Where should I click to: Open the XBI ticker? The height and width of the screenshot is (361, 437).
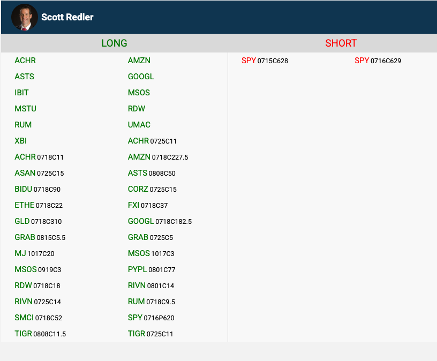coord(20,141)
